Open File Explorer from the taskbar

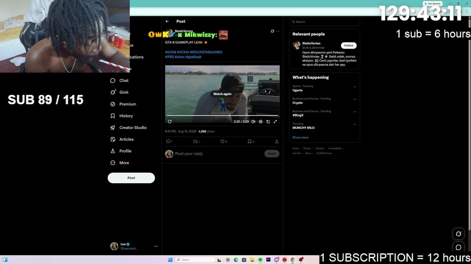point(252,260)
